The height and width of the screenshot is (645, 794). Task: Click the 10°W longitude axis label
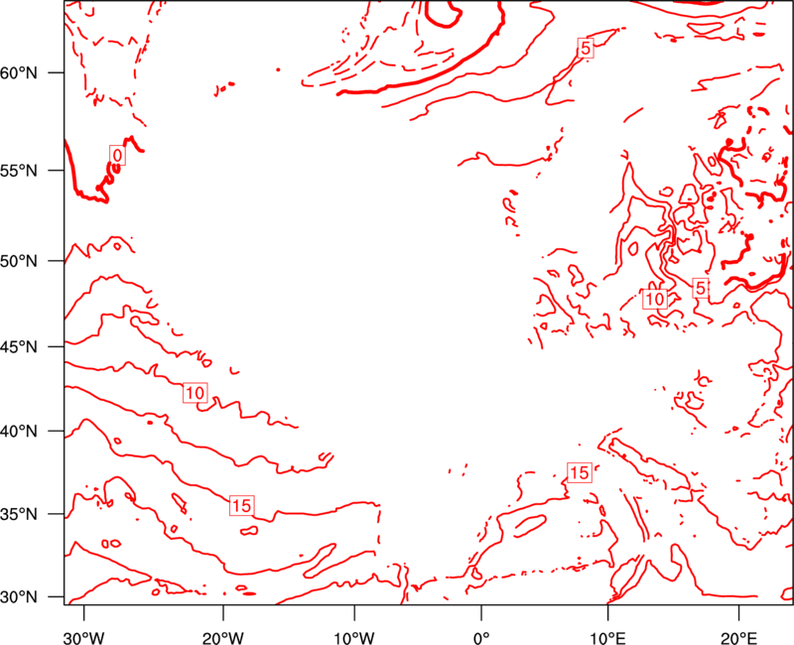pyautogui.click(x=354, y=638)
